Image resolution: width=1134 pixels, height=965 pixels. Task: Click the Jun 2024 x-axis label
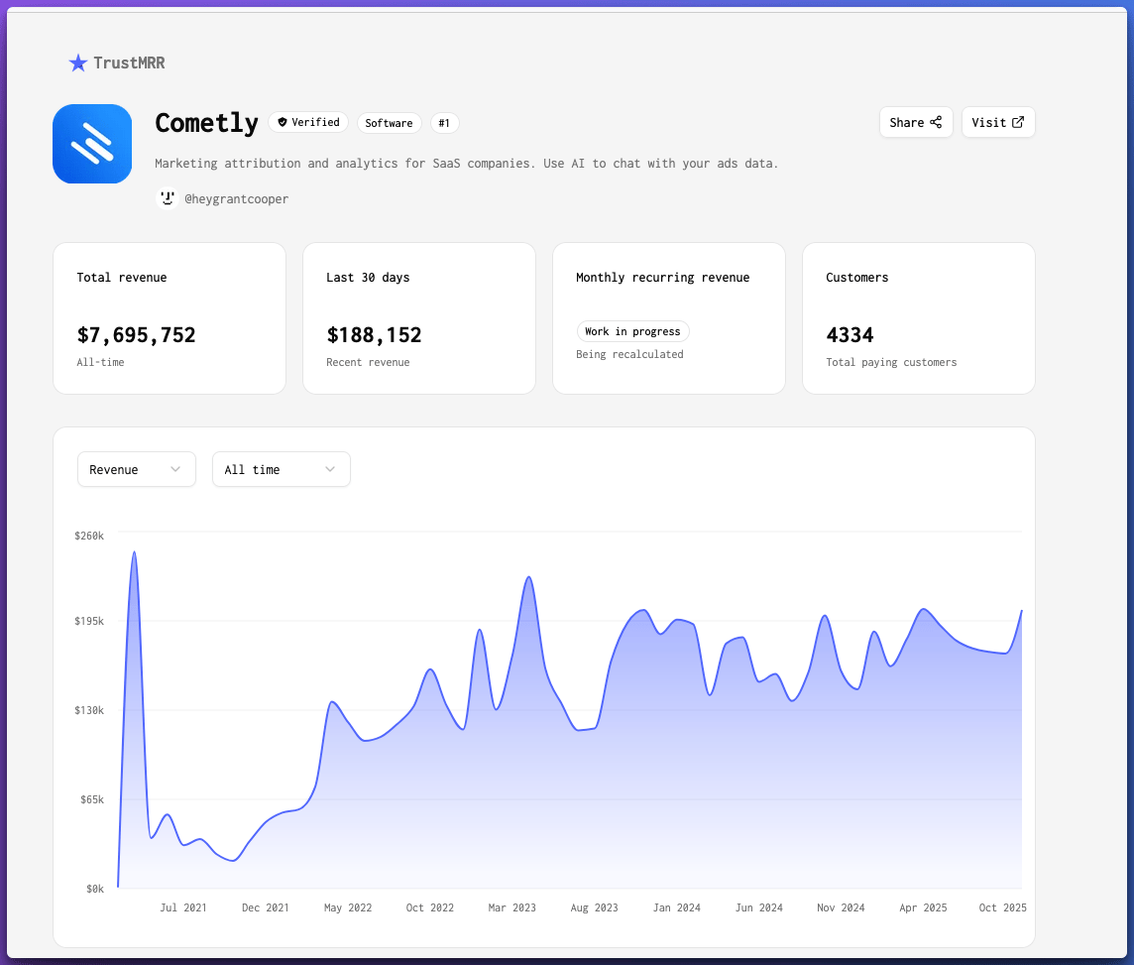click(759, 907)
